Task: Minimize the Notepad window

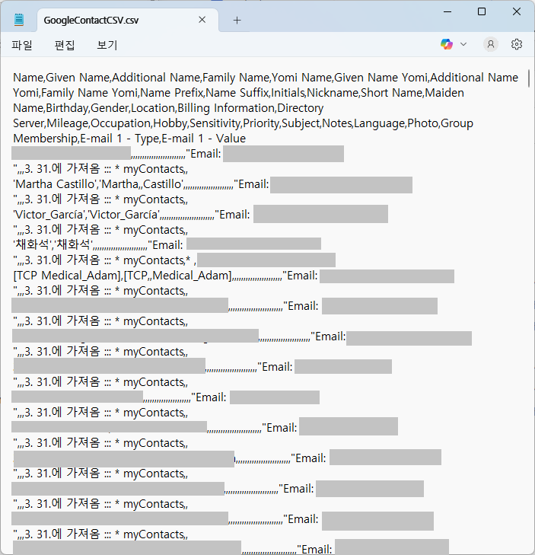Action: click(x=446, y=11)
